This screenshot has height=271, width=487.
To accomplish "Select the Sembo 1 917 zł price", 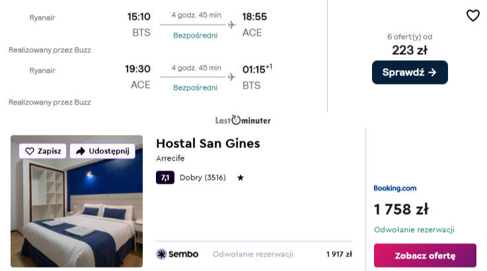I will [339, 254].
